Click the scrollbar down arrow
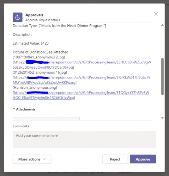 (x=162, y=118)
